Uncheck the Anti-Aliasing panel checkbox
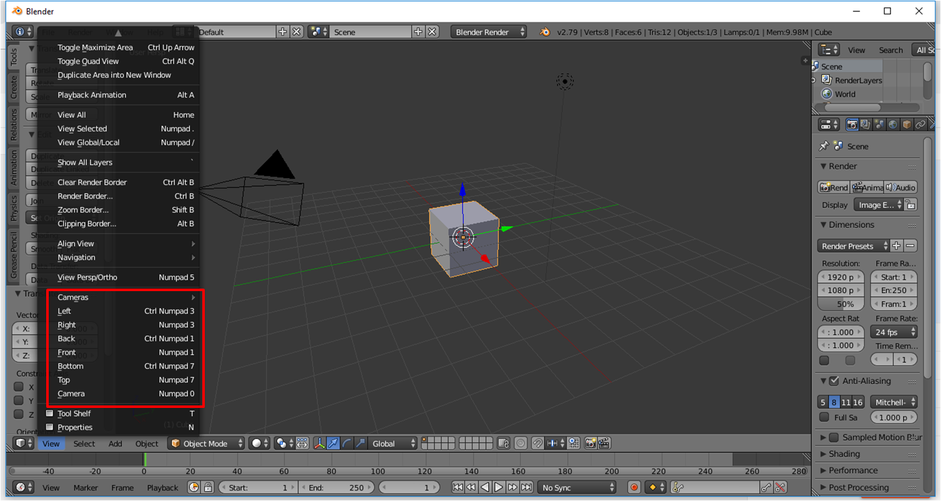The image size is (941, 501). pyautogui.click(x=834, y=381)
